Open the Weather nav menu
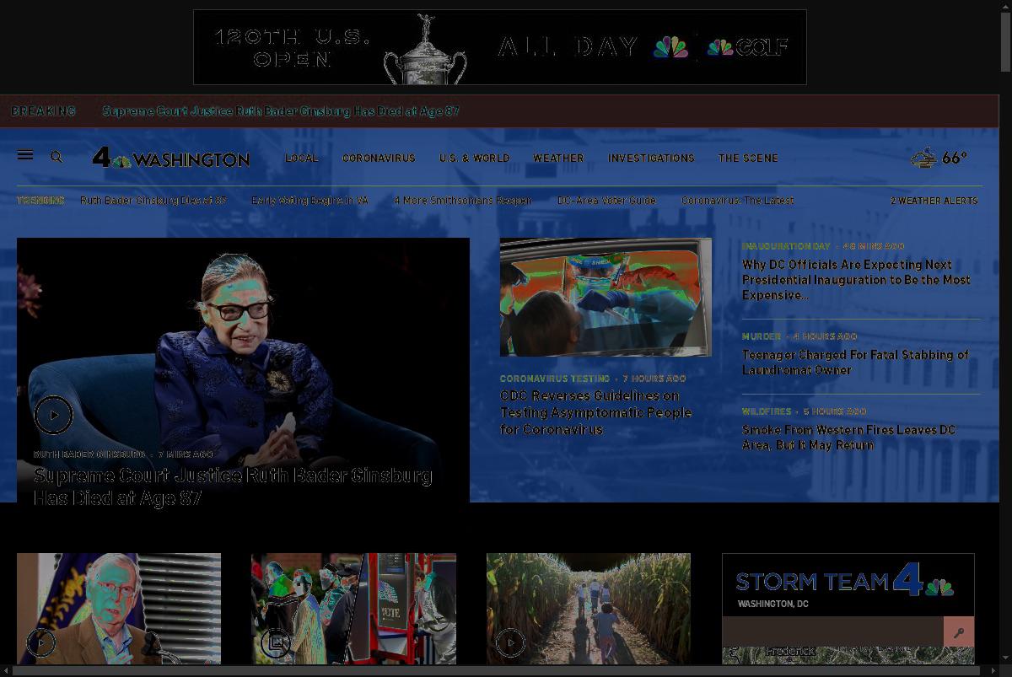 point(558,158)
